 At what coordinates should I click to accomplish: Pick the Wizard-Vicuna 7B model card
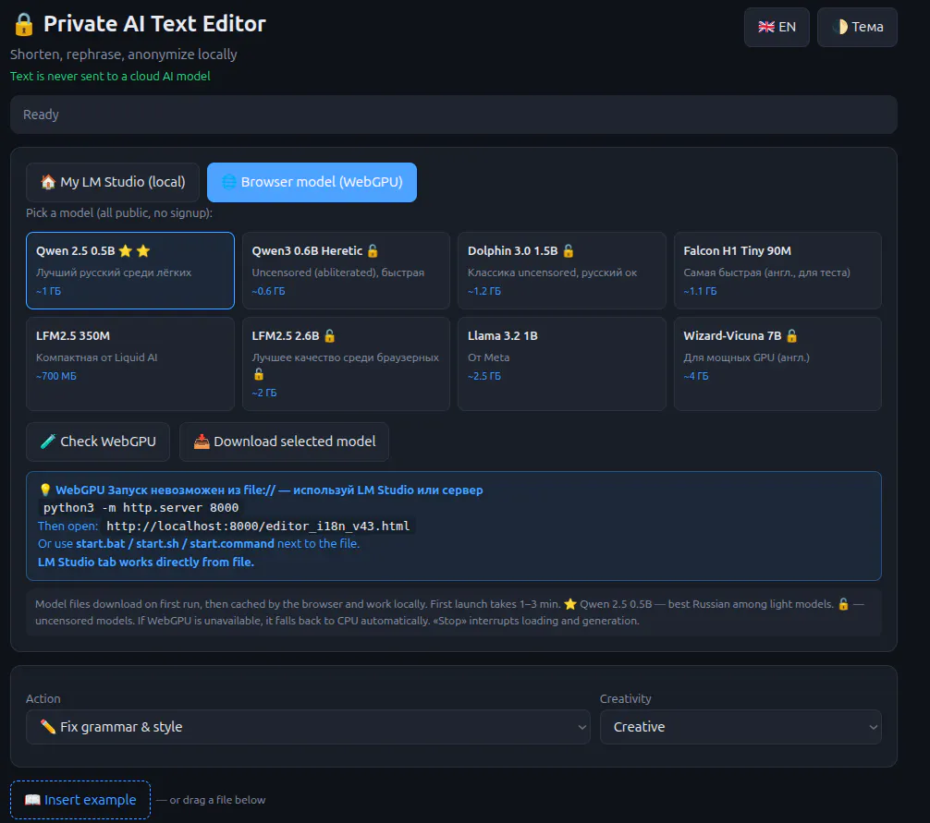pos(777,364)
